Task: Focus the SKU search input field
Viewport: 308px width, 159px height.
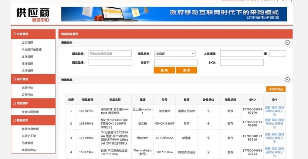Action: [242, 62]
